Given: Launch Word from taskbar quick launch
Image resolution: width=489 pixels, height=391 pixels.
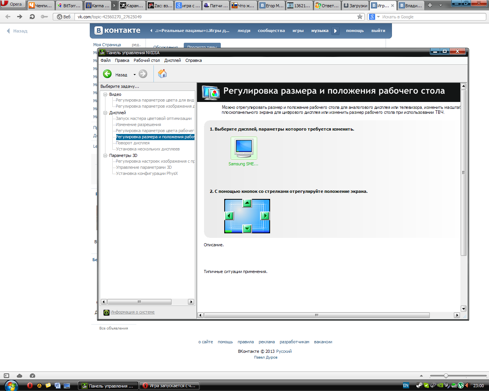Looking at the screenshot, I should tap(58, 386).
